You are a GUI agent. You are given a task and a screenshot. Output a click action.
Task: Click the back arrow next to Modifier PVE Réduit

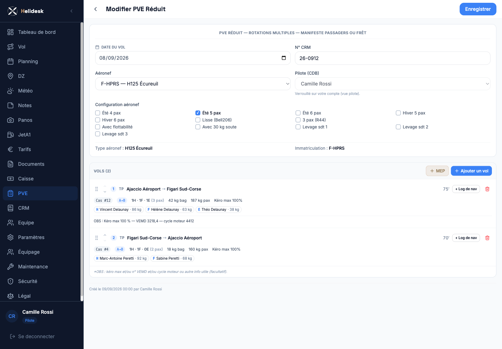[96, 9]
